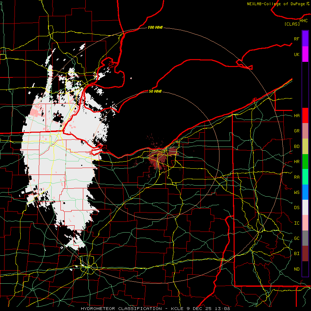Click the NEXLAB-College of DuPage text

point(276,4)
